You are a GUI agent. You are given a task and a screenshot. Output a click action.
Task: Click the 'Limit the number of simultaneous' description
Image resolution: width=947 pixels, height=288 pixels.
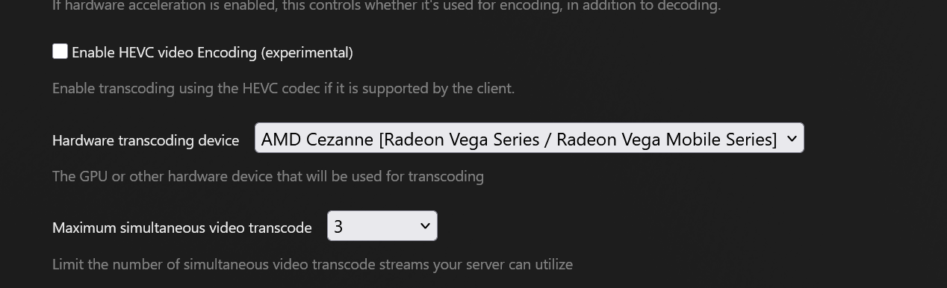(312, 264)
